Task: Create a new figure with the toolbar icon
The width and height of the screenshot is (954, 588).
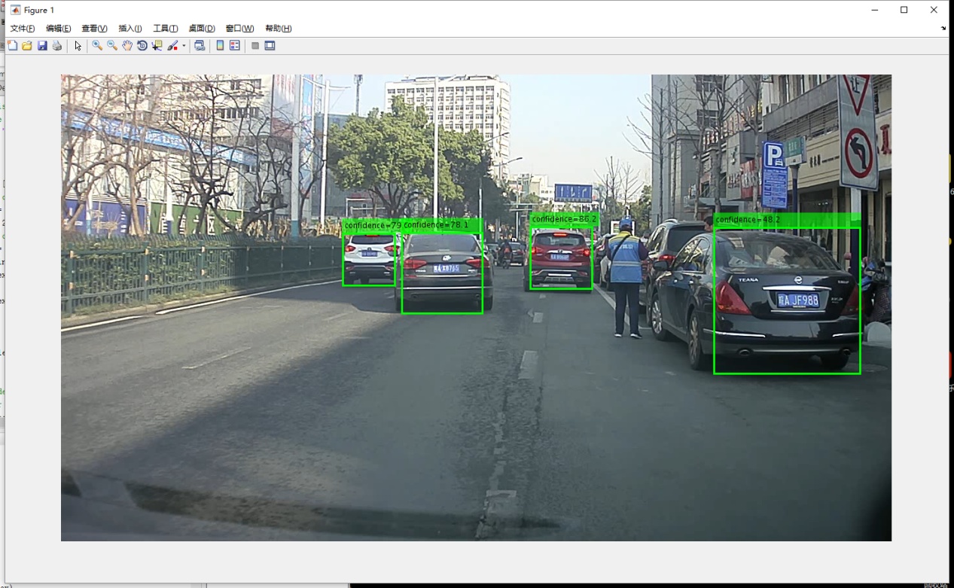Action: pyautogui.click(x=13, y=46)
